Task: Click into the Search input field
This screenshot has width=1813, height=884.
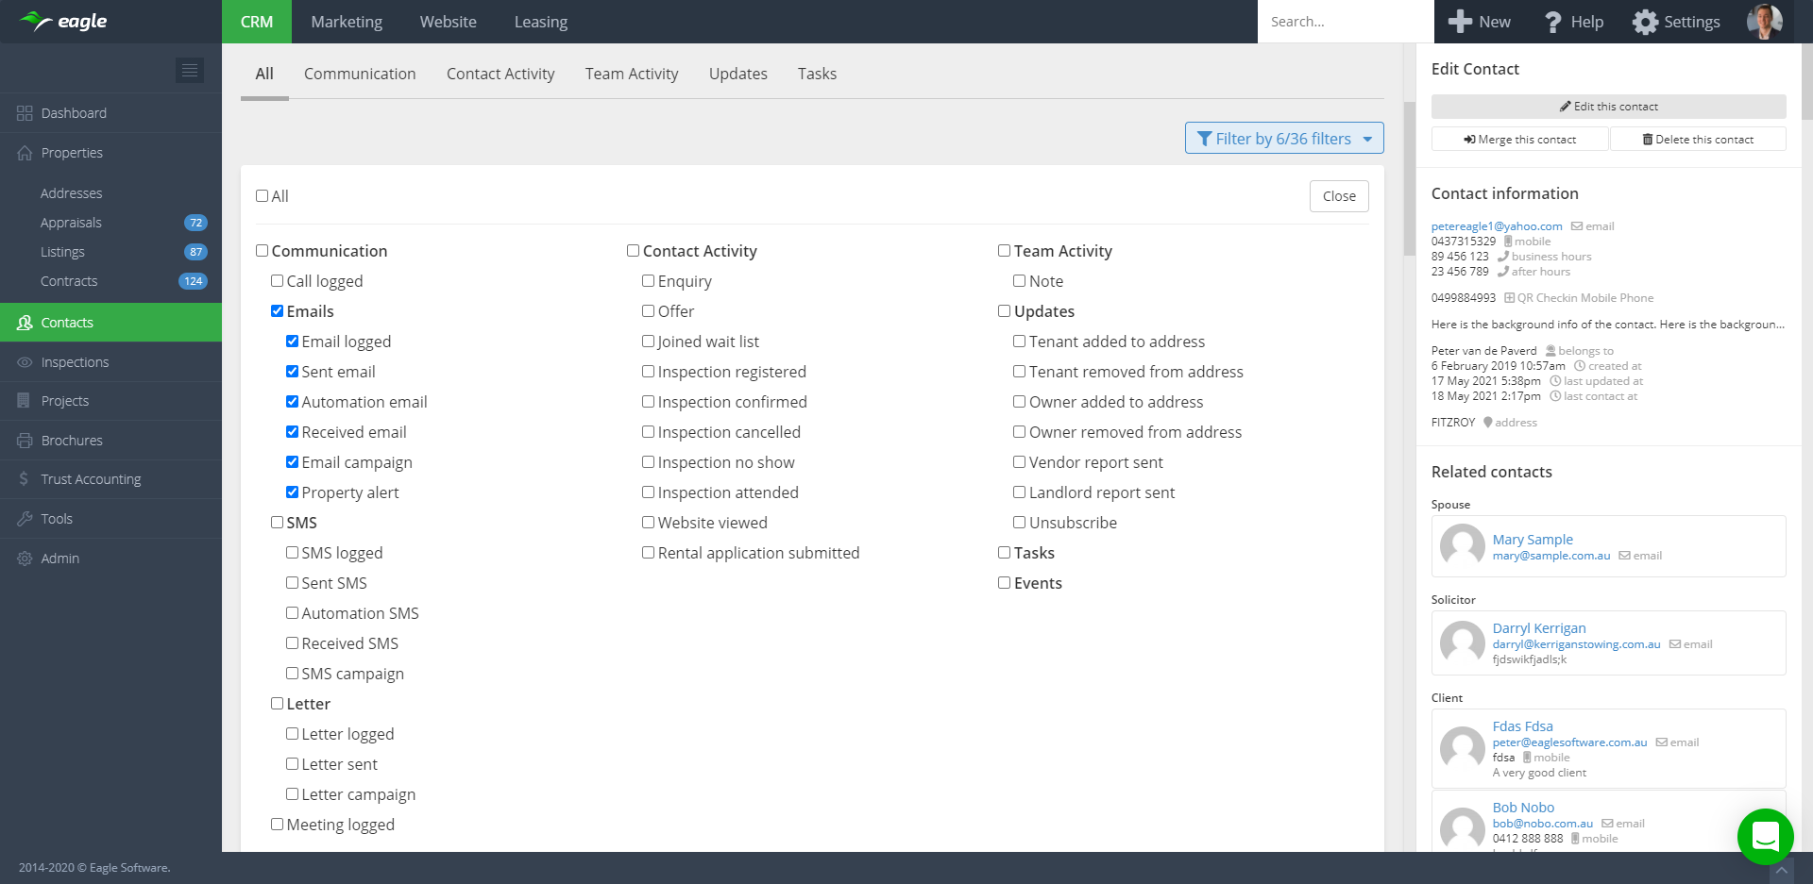Action: pyautogui.click(x=1344, y=22)
